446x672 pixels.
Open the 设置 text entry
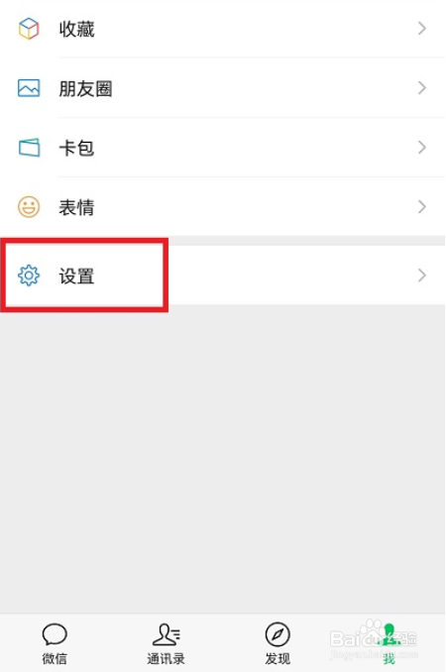click(x=76, y=276)
